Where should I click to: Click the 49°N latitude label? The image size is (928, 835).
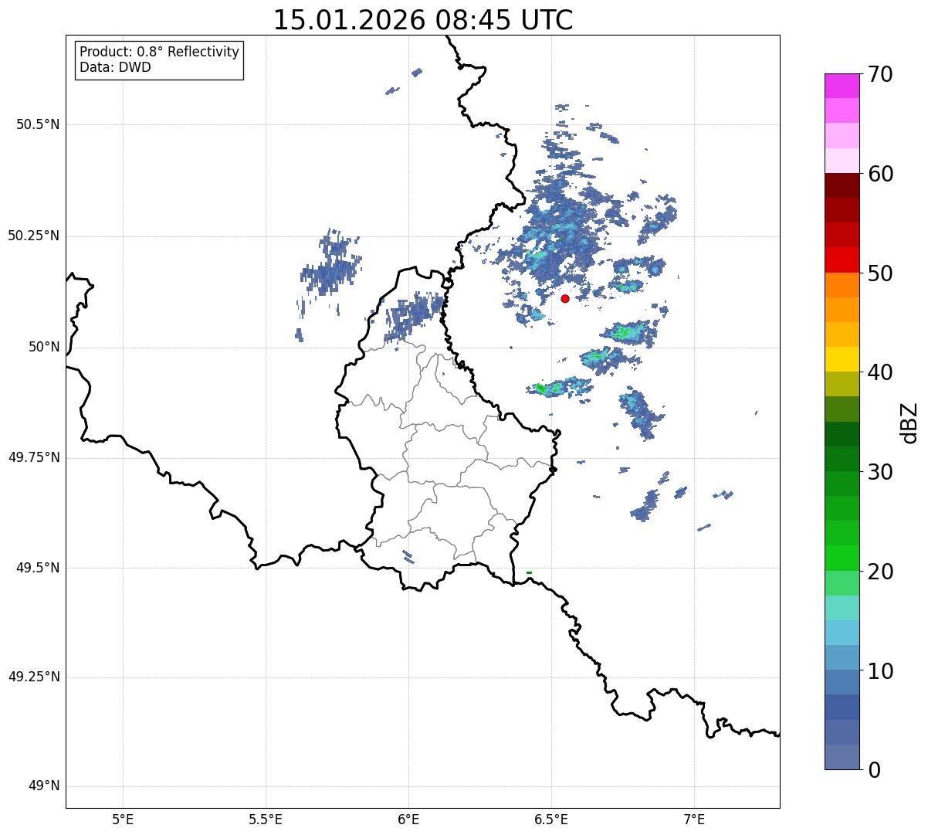coord(44,787)
